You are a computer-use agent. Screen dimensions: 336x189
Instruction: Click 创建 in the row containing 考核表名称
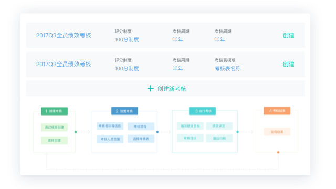(x=288, y=64)
